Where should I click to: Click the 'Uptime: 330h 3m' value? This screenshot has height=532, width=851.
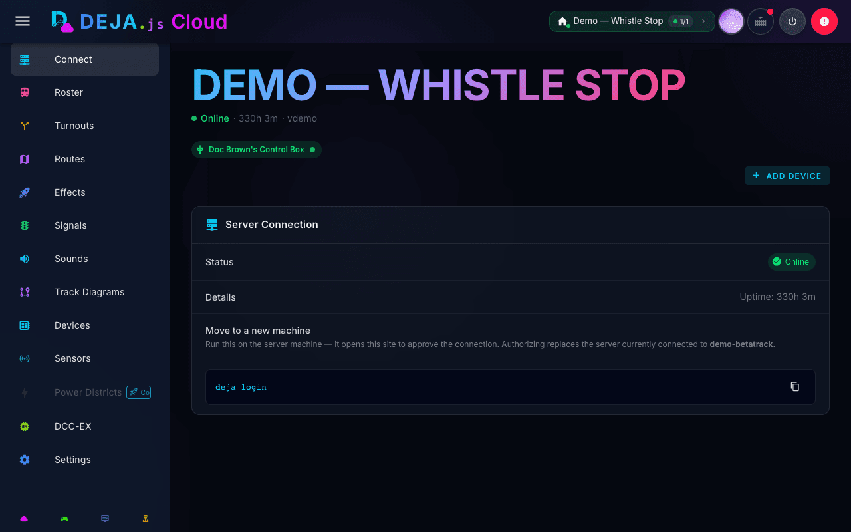click(x=777, y=297)
